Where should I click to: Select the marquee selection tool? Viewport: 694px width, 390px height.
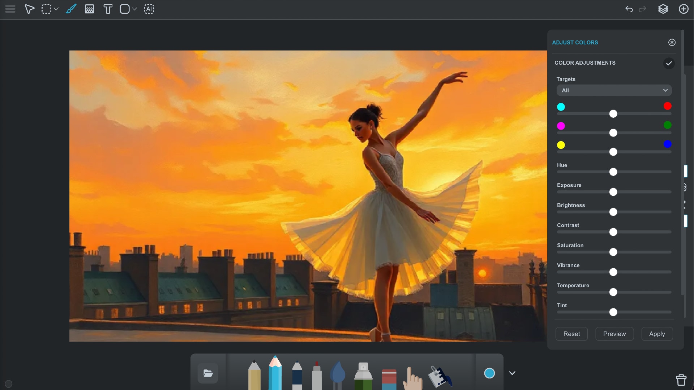pos(46,9)
